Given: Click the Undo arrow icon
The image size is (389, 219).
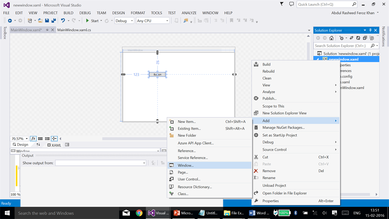Looking at the screenshot, I should click(63, 21).
